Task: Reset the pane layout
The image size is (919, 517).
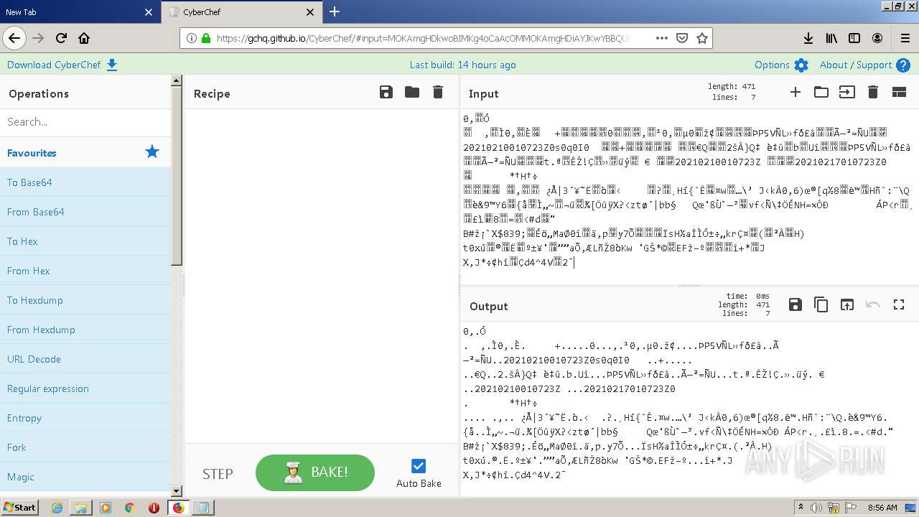Action: tap(899, 92)
